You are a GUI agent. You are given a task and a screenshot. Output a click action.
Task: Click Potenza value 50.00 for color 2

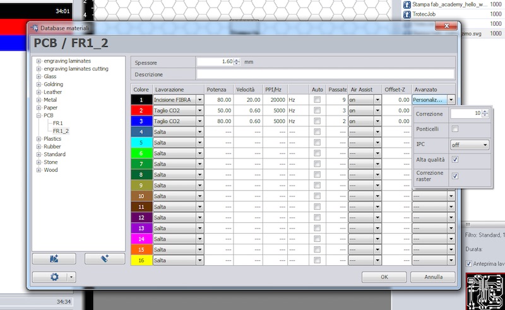tap(219, 110)
